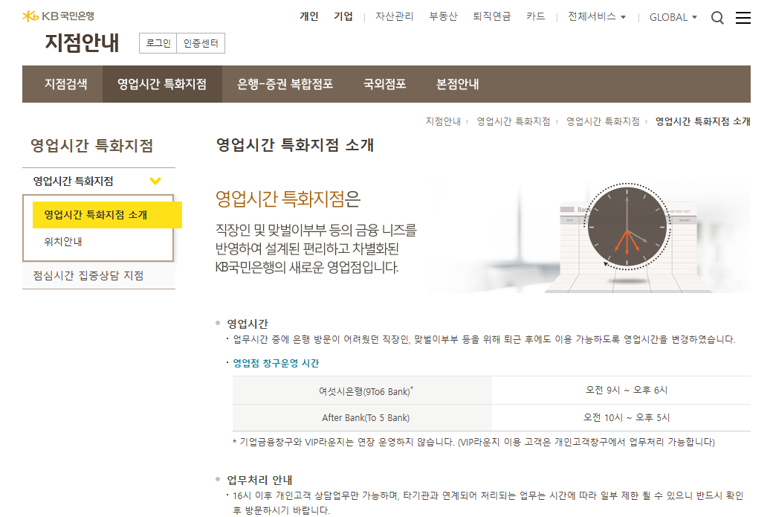Screen dimensions: 773x517
Task: Click 지점안내 breadcrumb link
Action: pyautogui.click(x=443, y=121)
